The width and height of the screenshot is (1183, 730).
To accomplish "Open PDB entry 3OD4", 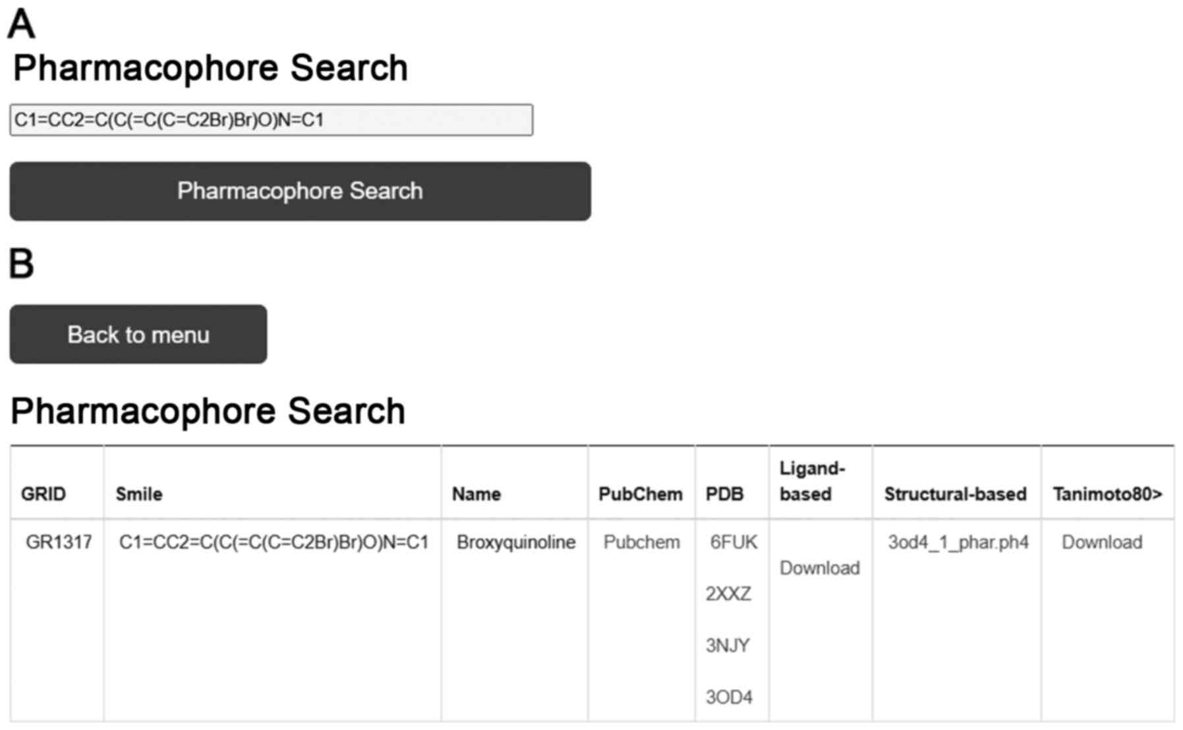I will coord(729,696).
